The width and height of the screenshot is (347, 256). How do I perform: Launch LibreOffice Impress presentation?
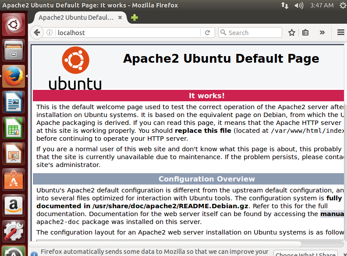pos(14,154)
